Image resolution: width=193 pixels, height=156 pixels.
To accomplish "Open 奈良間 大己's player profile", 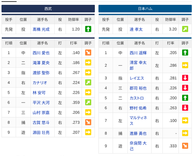I will coord(138,146).
